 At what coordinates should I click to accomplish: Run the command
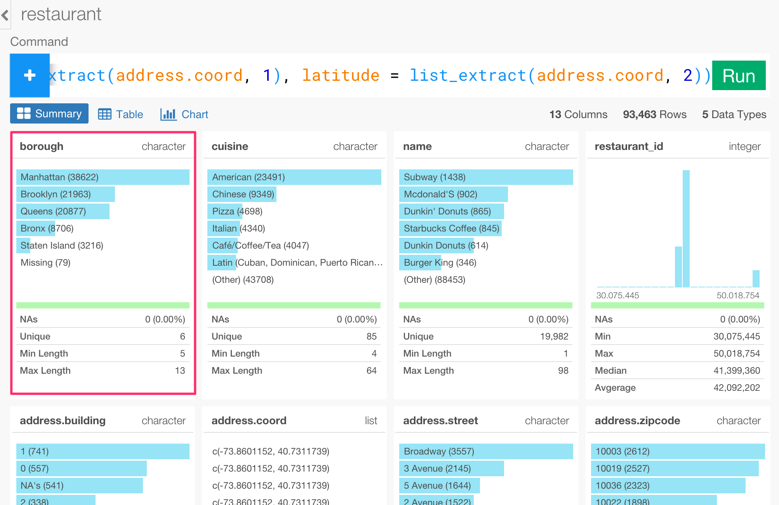tap(739, 75)
